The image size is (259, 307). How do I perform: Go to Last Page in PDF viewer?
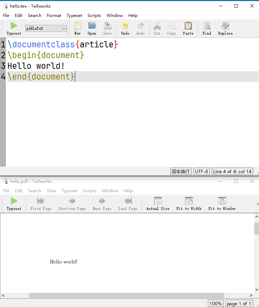[128, 204]
